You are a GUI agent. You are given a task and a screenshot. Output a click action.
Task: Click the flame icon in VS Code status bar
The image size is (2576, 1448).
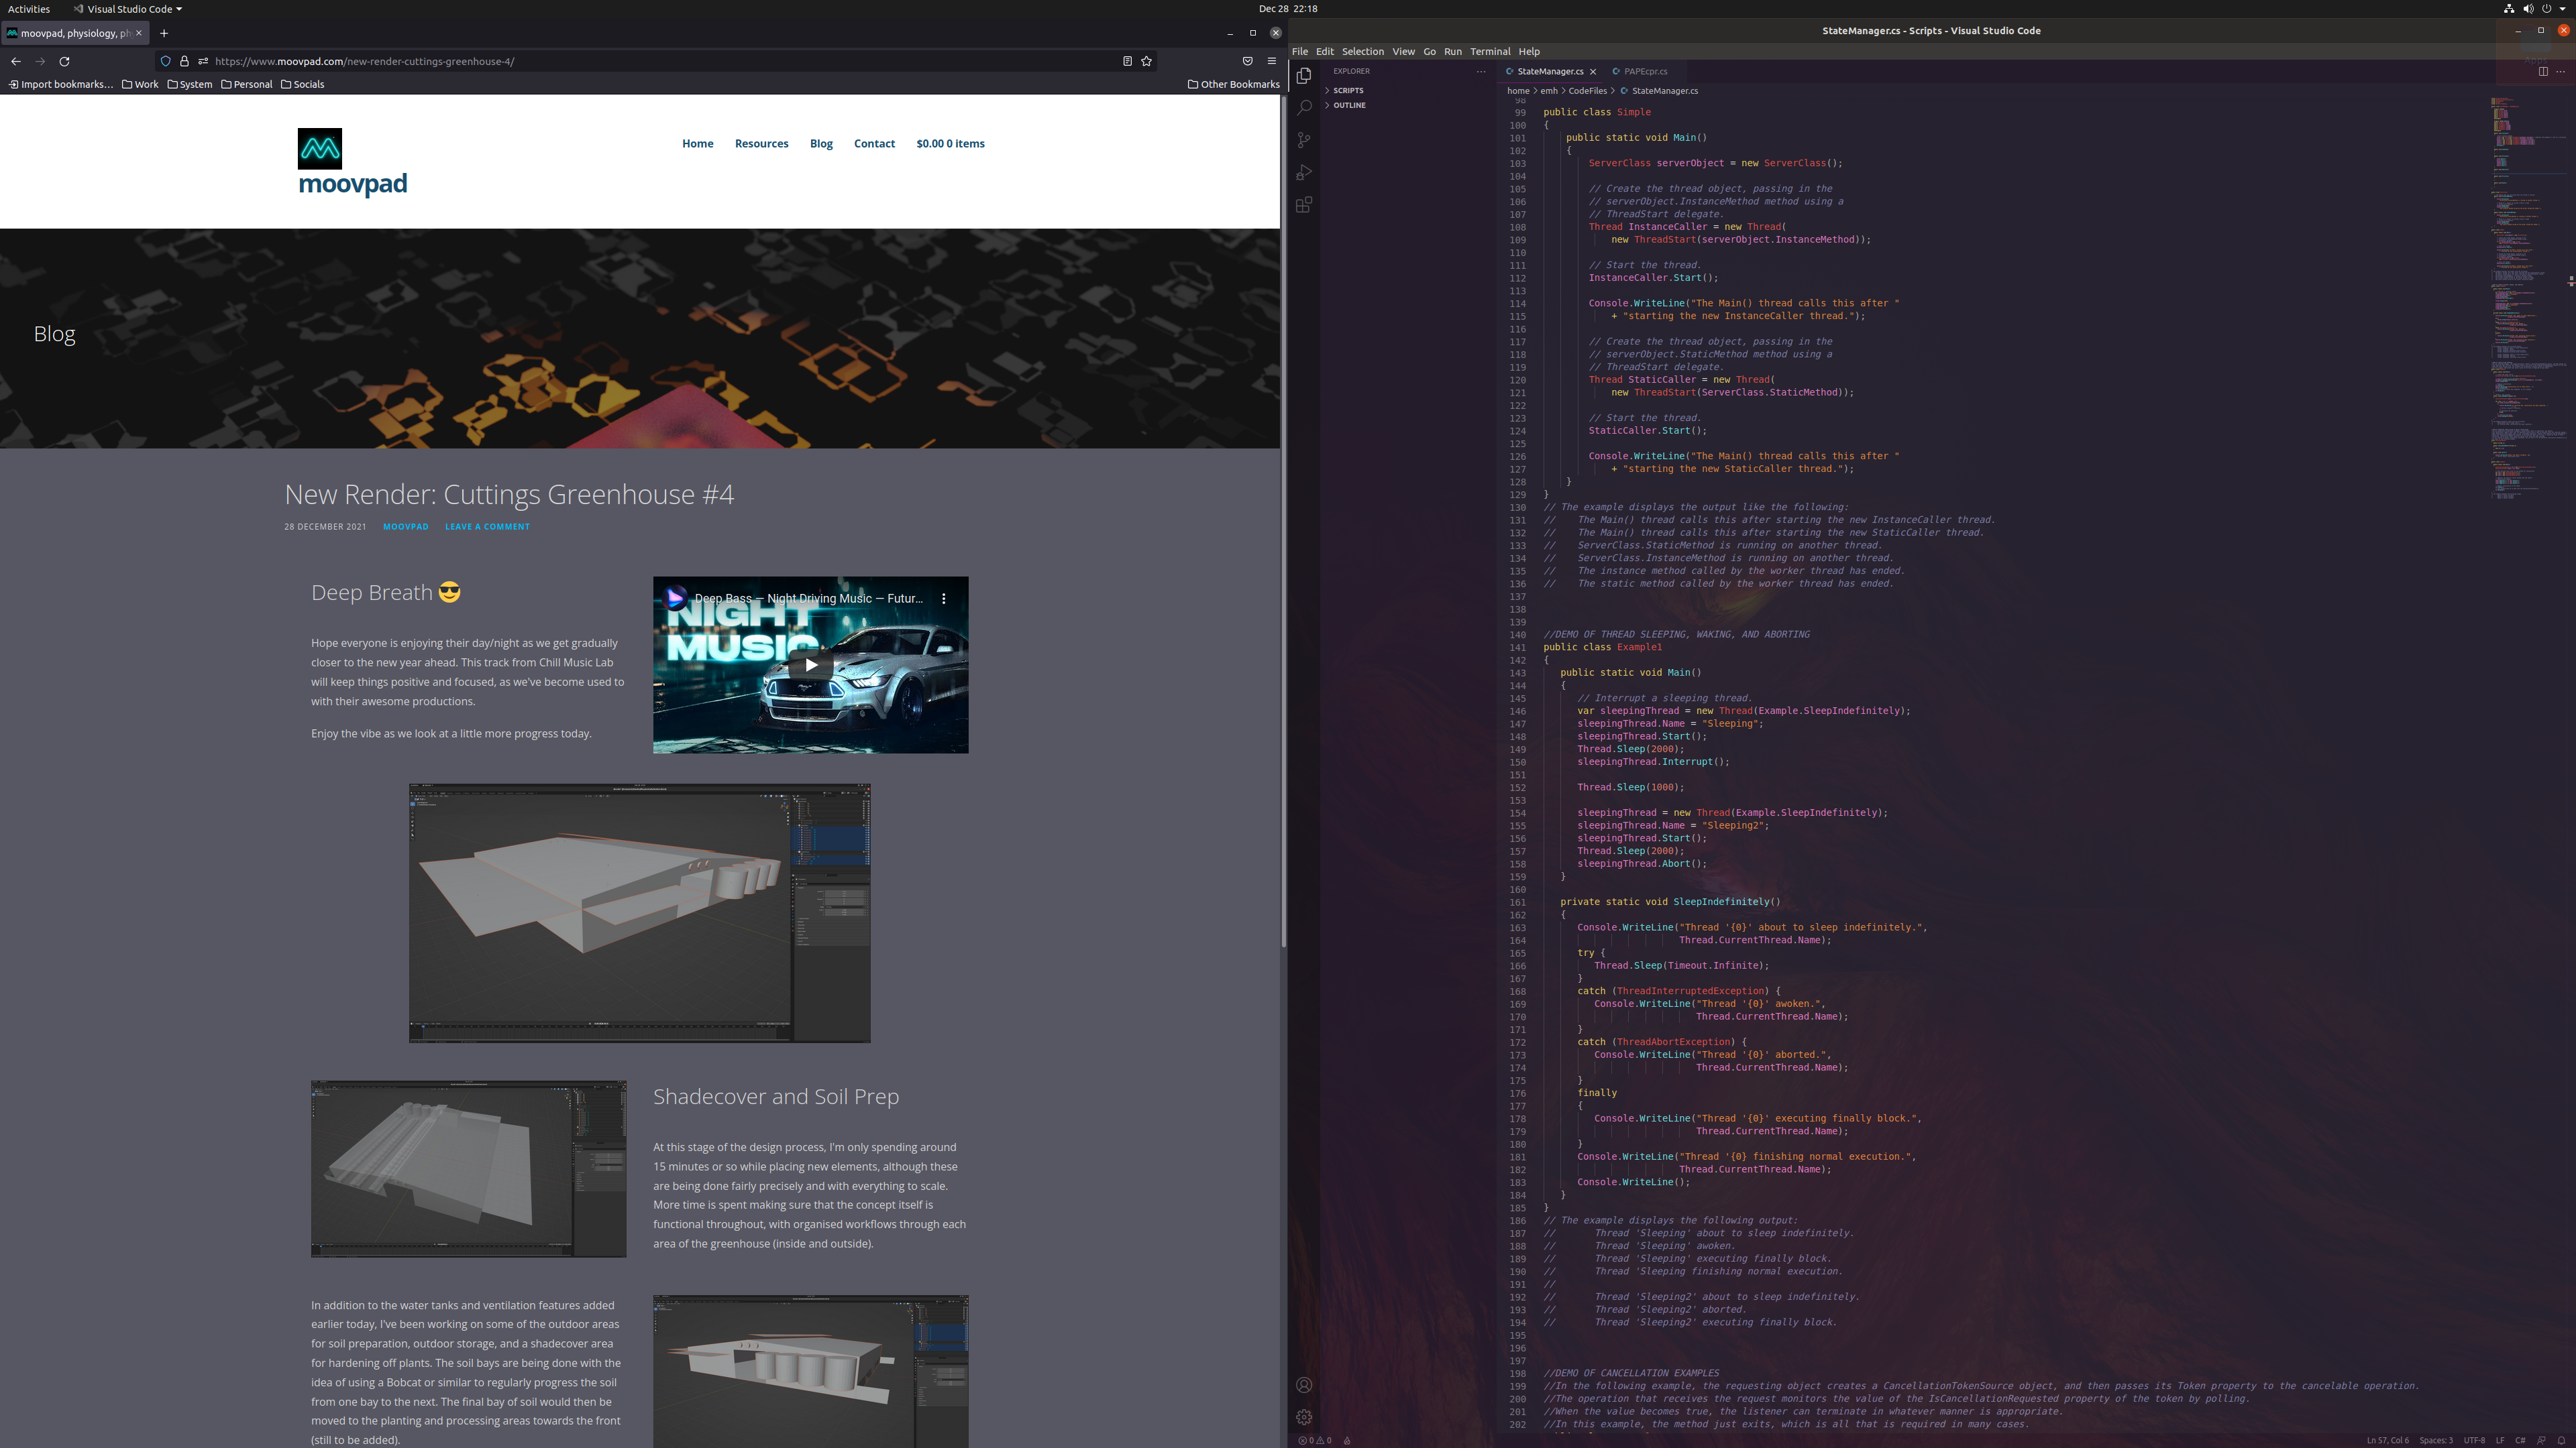(x=1347, y=1440)
